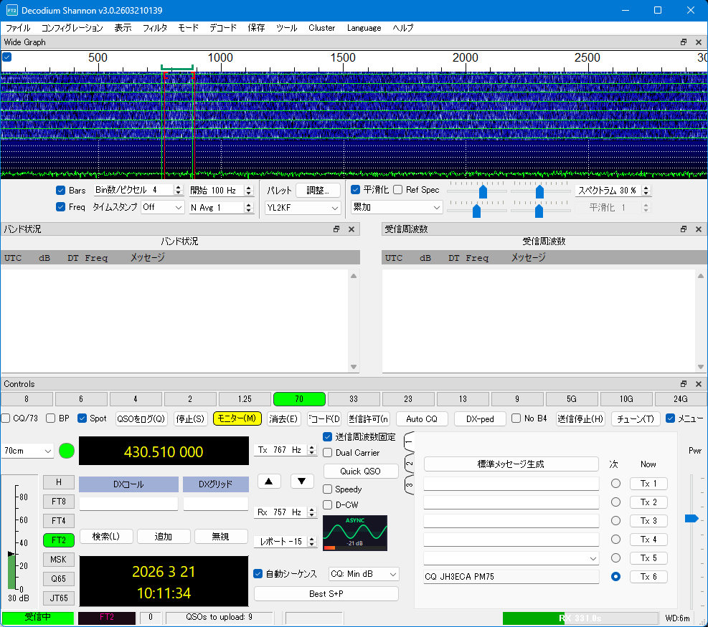Close the Controls panel
Viewport: 708px width, 627px height.
tap(699, 384)
